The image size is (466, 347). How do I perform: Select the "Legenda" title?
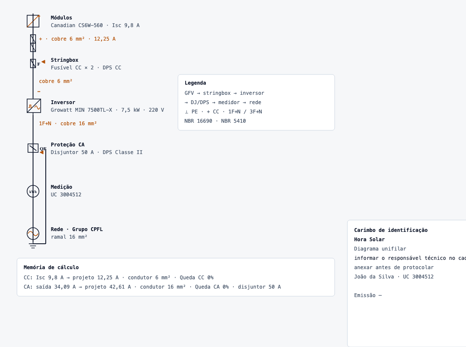coord(195,83)
